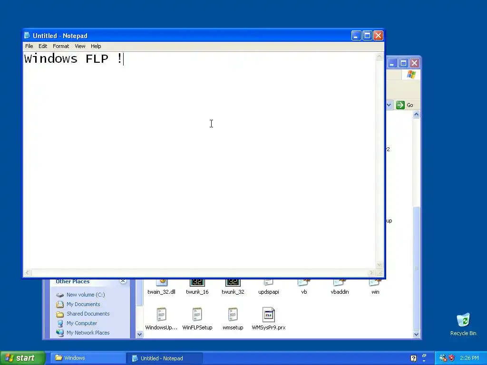Open the View menu in Notepad
Screen dimensions: 487x365
[80, 46]
